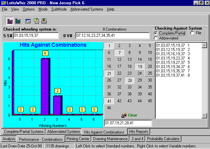Click the tall chart bar labeled 6

[45, 87]
